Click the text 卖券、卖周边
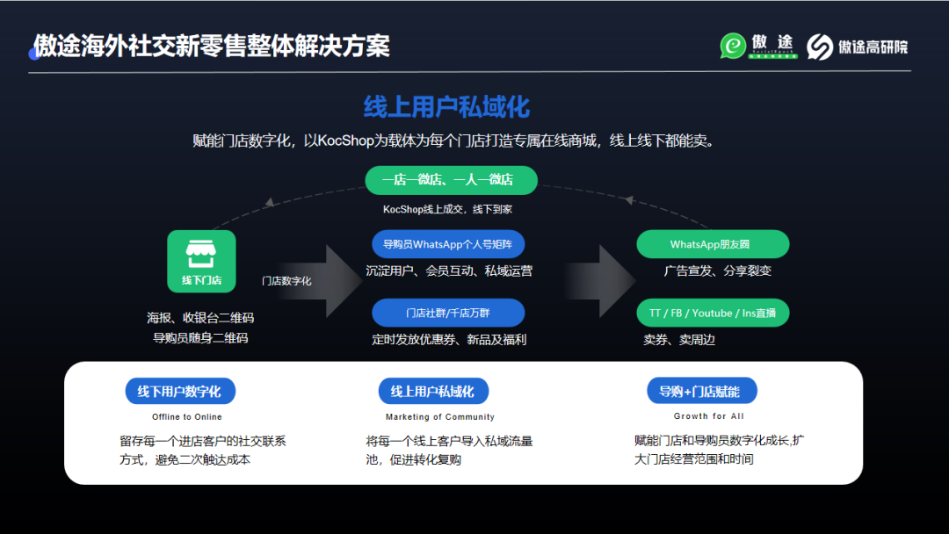The image size is (949, 534). pyautogui.click(x=679, y=340)
